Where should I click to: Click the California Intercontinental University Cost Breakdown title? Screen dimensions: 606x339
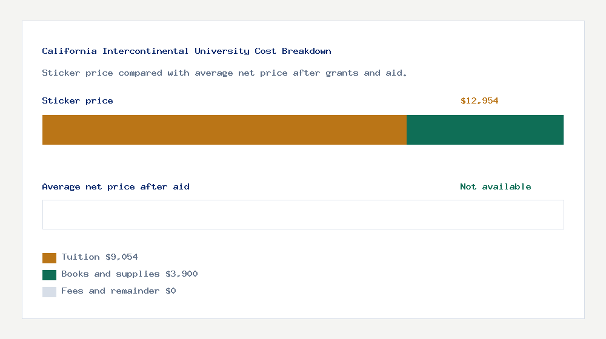[187, 51]
